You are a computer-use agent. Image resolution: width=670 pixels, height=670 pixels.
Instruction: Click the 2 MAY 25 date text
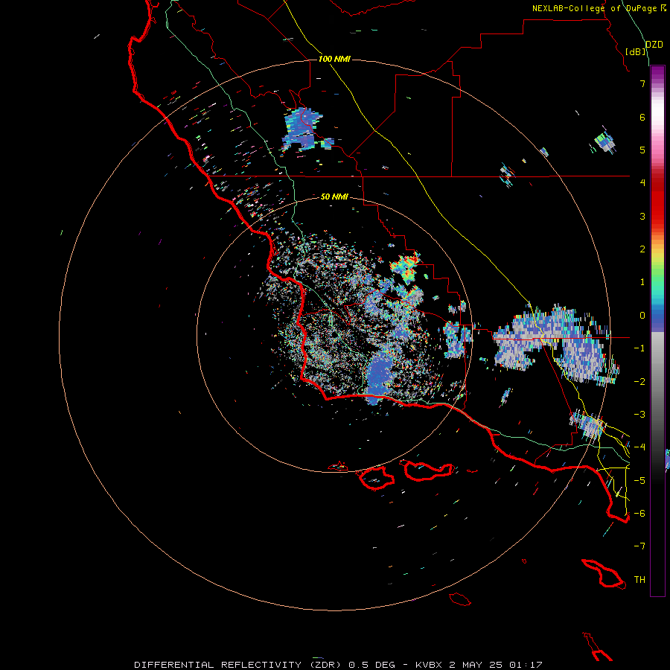[x=475, y=665]
